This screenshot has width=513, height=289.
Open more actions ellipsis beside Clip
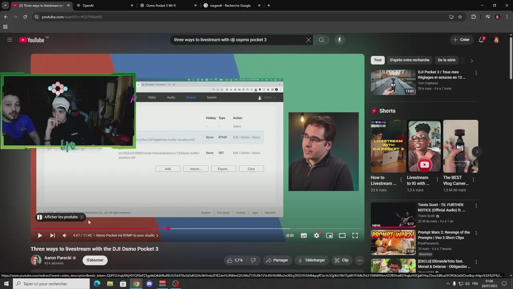coord(360,260)
